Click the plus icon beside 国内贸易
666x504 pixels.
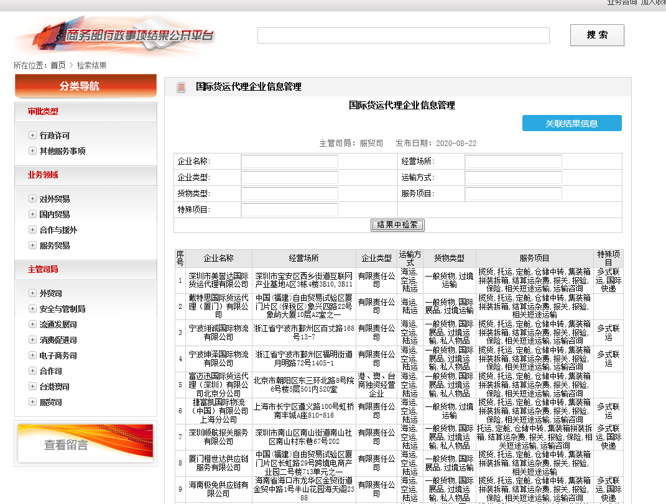coord(32,214)
